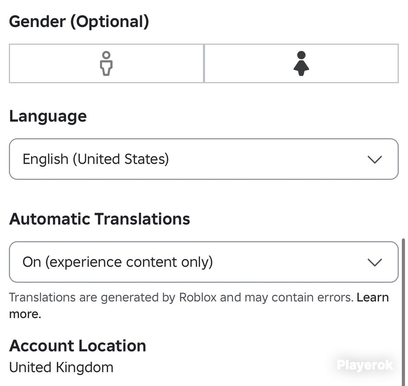Select the female gender icon
408x386 pixels.
pos(301,64)
